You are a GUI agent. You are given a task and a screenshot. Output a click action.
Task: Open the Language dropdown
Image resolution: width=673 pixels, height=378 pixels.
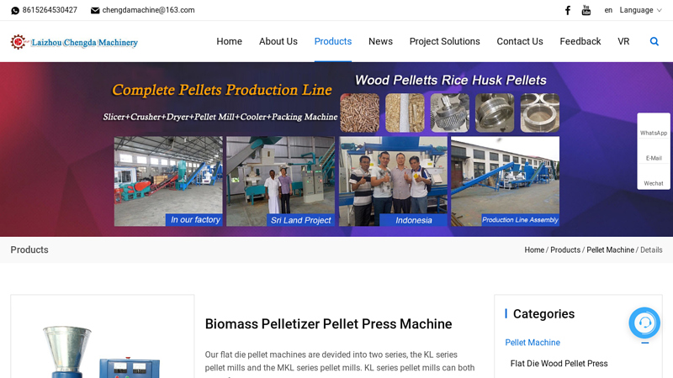pos(640,10)
